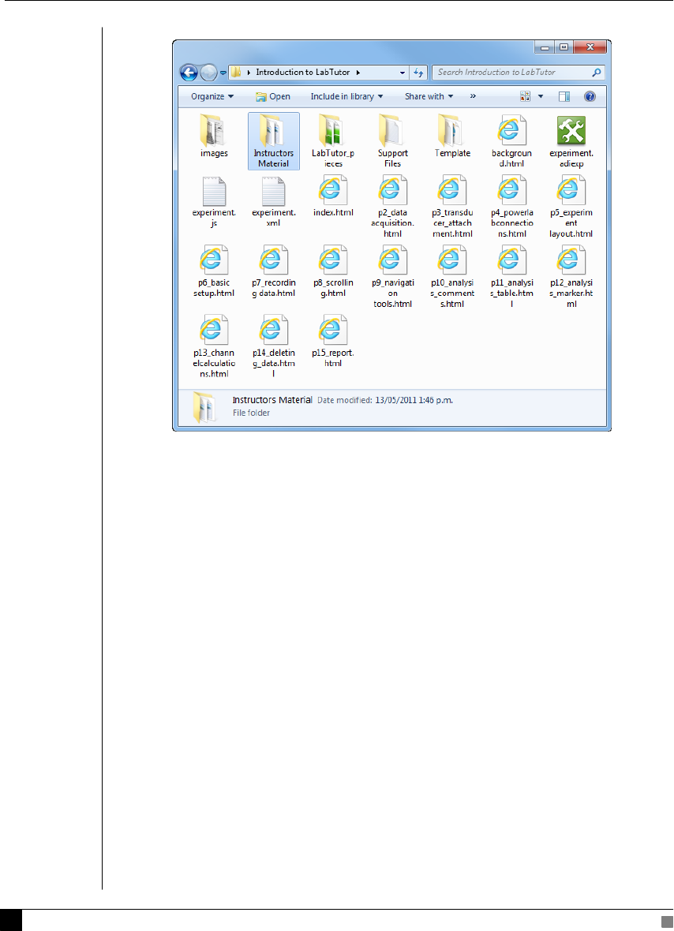Select p8_scrolling.html file
The height and width of the screenshot is (931, 674).
point(332,271)
